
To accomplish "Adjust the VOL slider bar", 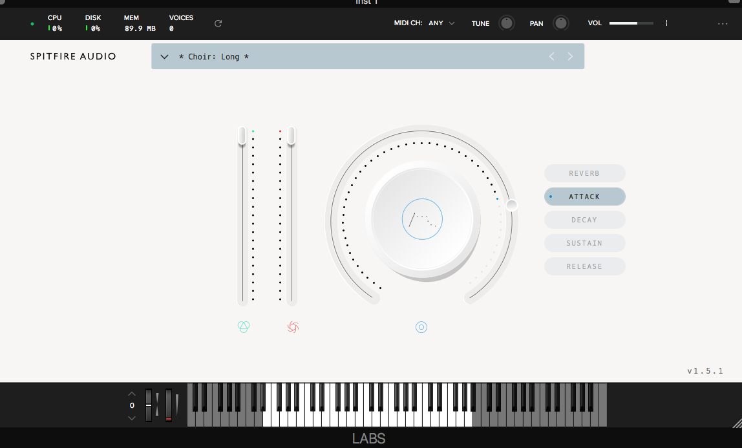I will 631,23.
